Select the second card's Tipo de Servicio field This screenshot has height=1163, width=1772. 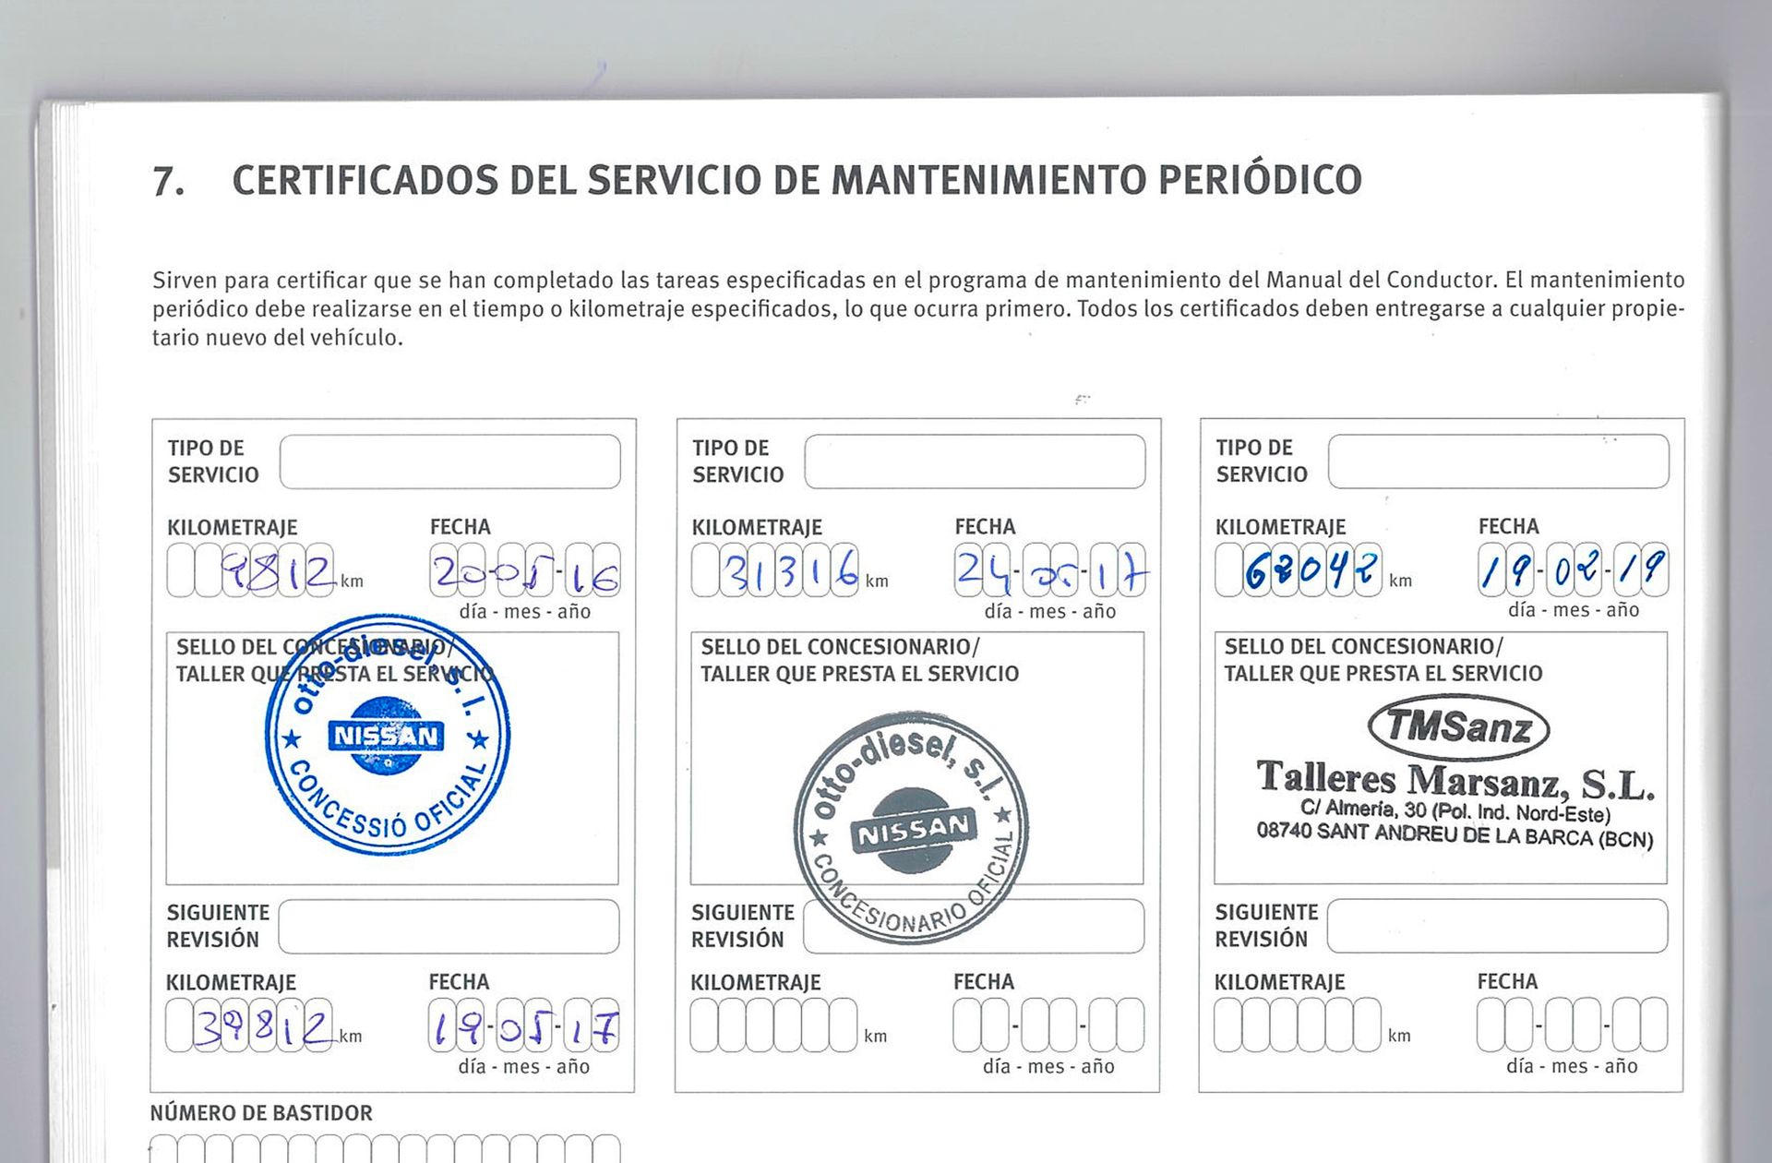click(x=975, y=462)
